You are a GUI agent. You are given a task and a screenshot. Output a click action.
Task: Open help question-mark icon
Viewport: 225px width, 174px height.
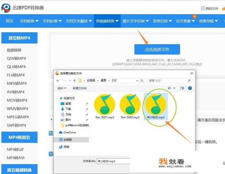pos(190,88)
